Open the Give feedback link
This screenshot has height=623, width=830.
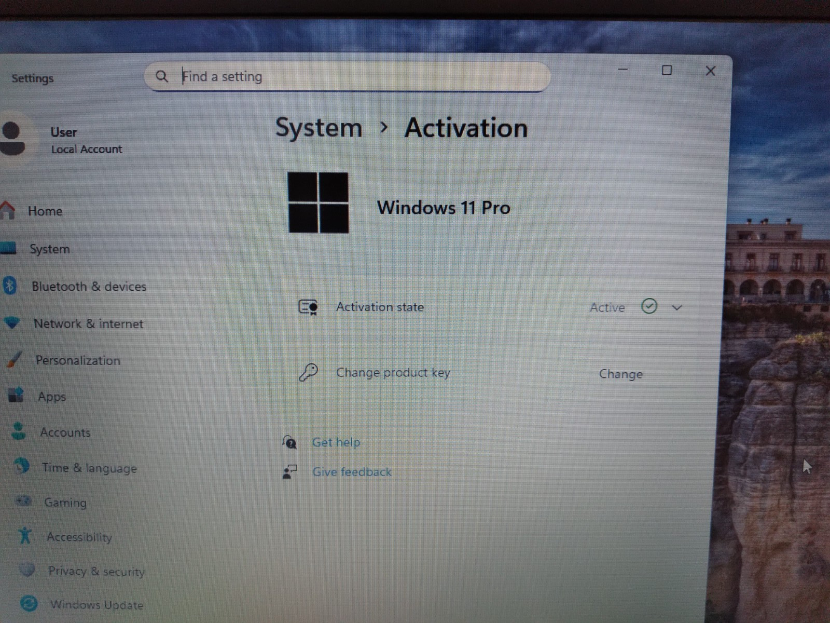tap(352, 472)
